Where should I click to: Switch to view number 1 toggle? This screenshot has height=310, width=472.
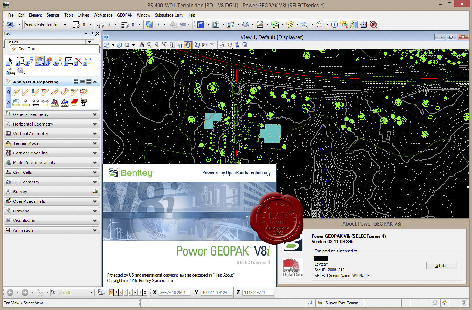pos(111,292)
